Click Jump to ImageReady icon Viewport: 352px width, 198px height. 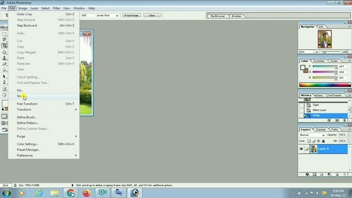4,130
